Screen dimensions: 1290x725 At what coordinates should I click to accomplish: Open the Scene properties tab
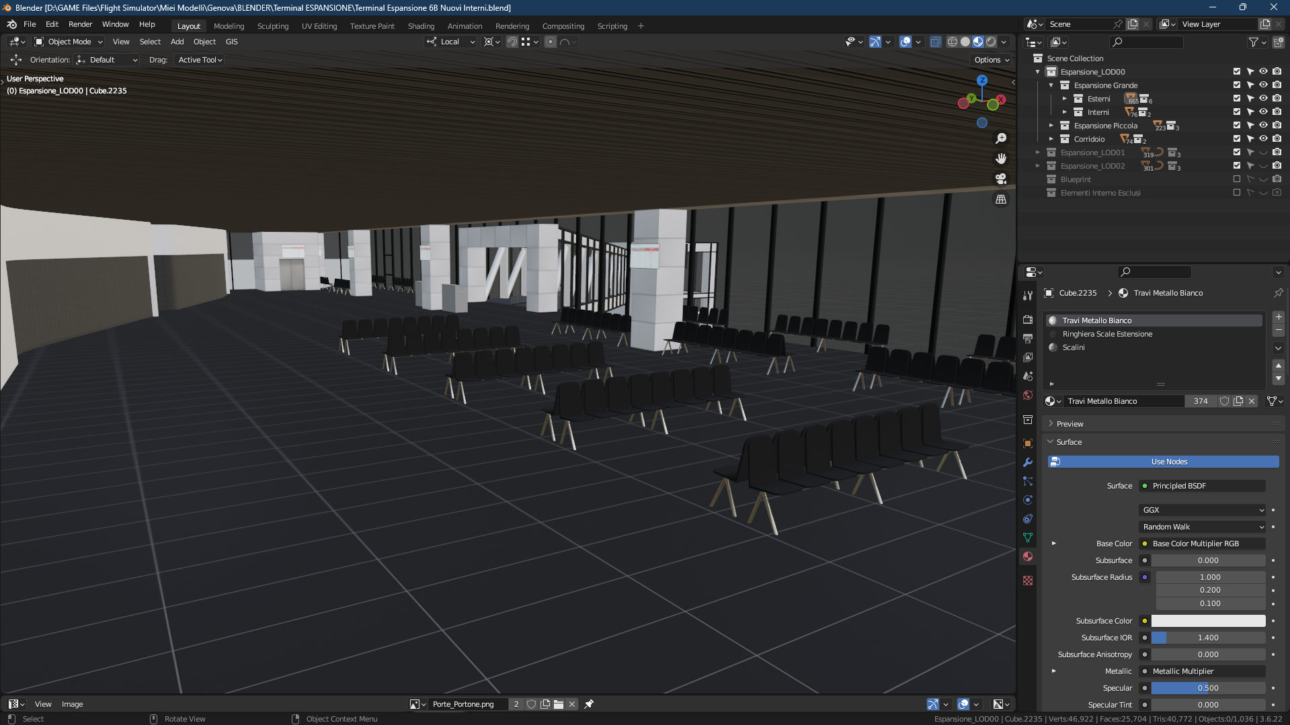coord(1028,376)
